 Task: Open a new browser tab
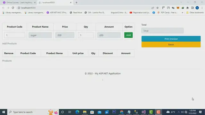pos(77,3)
